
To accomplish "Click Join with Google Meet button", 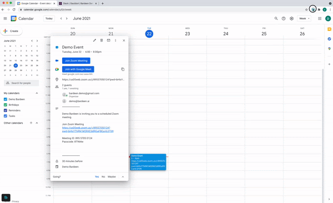I will tap(78, 69).
